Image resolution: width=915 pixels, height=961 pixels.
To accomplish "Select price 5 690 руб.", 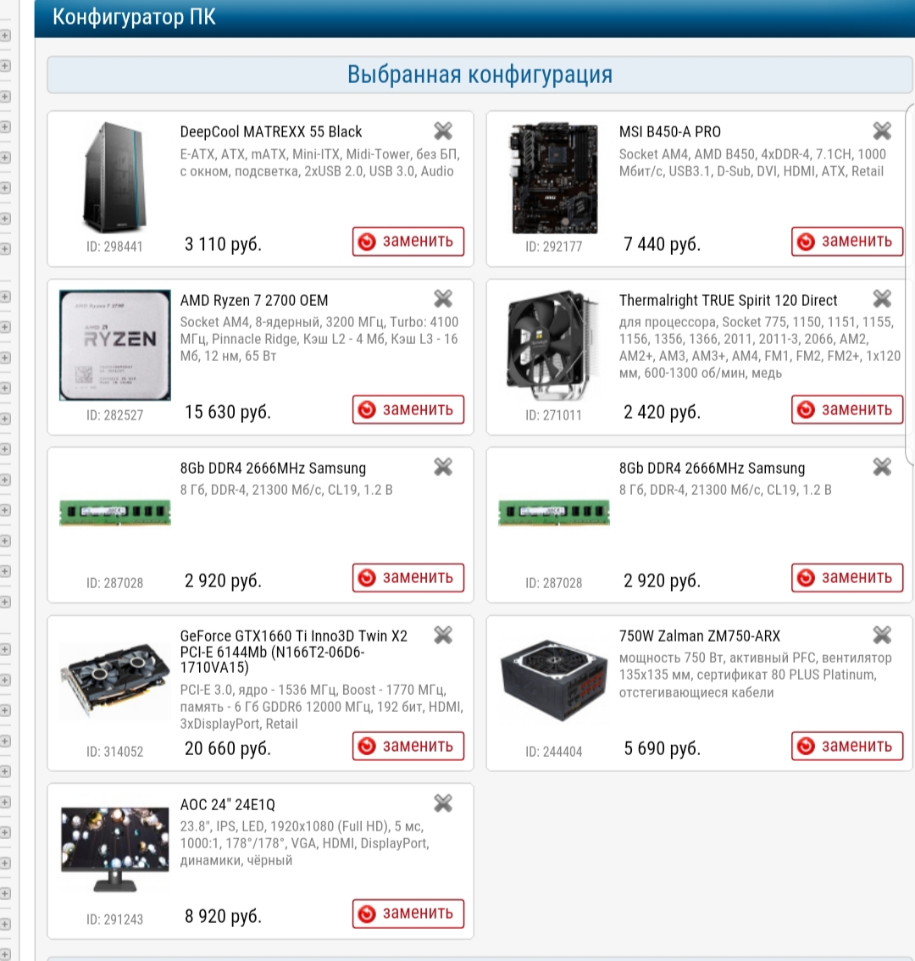I will [x=662, y=748].
